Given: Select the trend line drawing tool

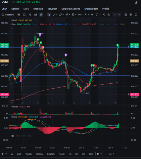Looking at the screenshot, I should (x=54, y=15).
